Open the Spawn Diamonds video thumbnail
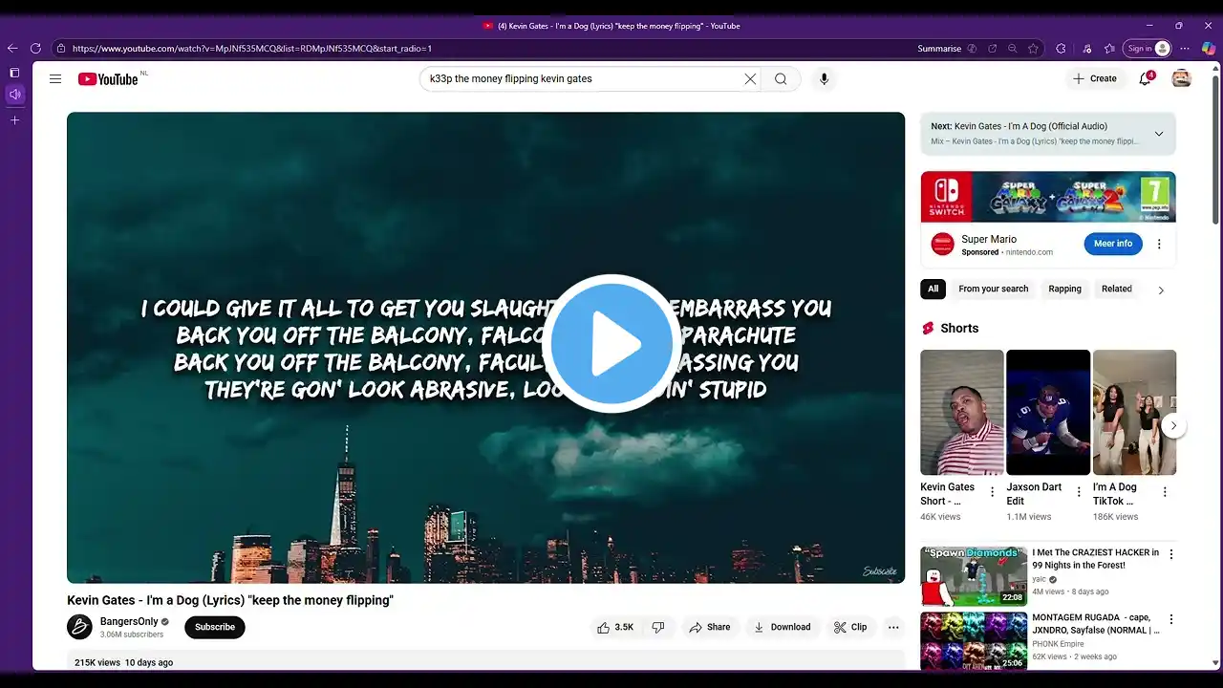1223x688 pixels. pyautogui.click(x=974, y=576)
